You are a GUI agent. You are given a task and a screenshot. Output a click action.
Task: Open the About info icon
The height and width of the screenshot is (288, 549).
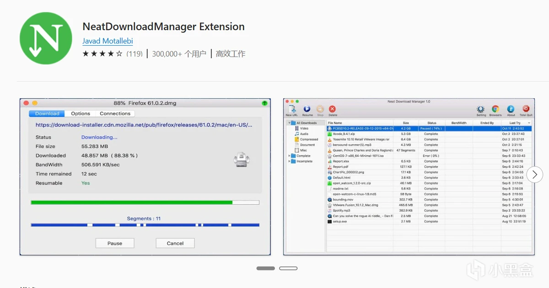click(x=511, y=109)
